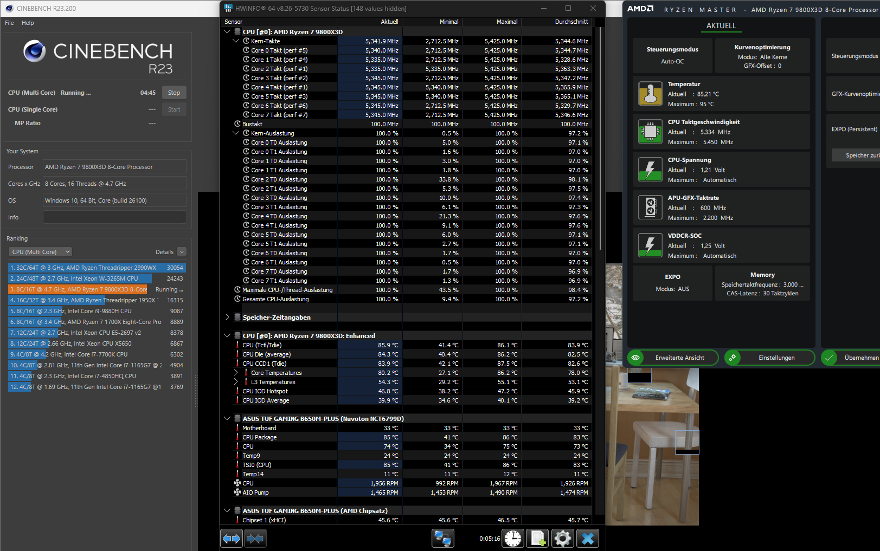Open HWiNFO sensor settings gear icon
Screen dimensions: 880x551
tap(563, 539)
